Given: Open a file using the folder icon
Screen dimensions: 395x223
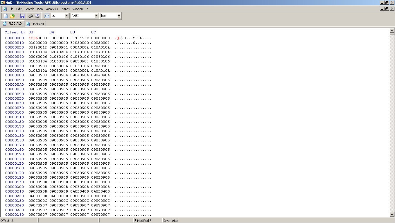Looking at the screenshot, I should 12,16.
